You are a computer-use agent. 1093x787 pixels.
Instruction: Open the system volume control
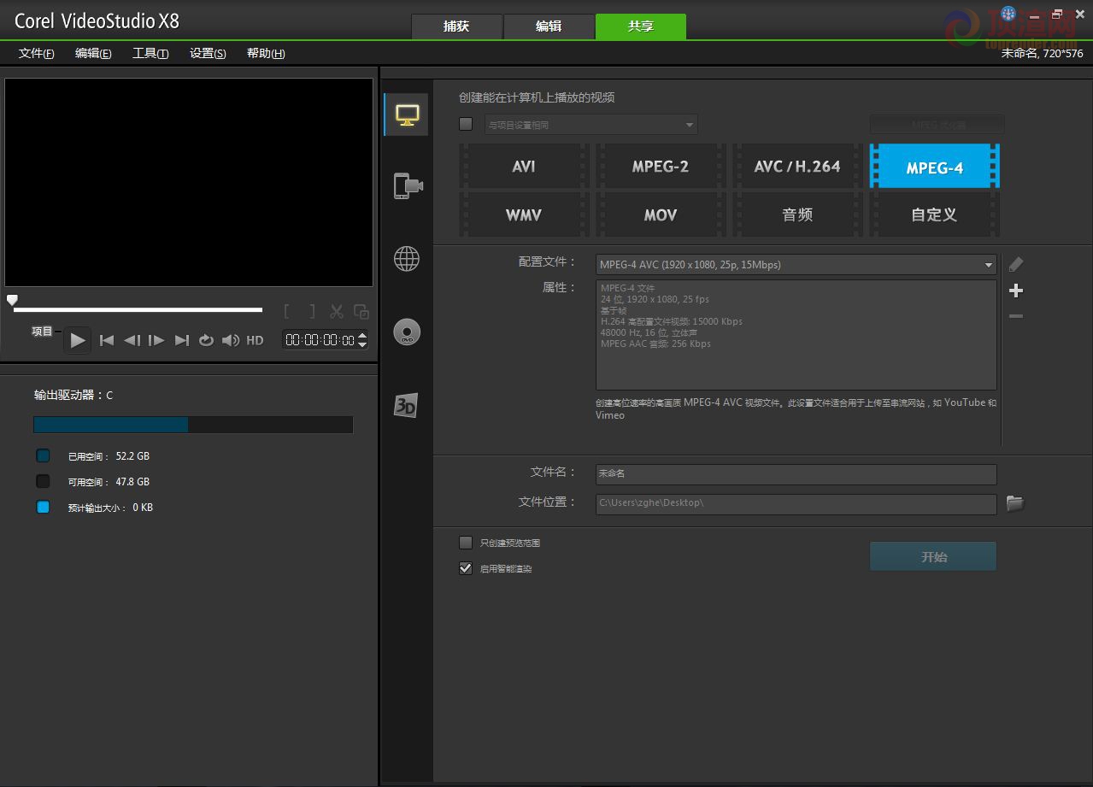231,340
